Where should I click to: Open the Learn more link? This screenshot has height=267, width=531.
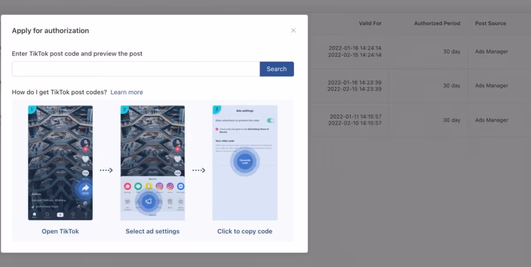click(127, 92)
